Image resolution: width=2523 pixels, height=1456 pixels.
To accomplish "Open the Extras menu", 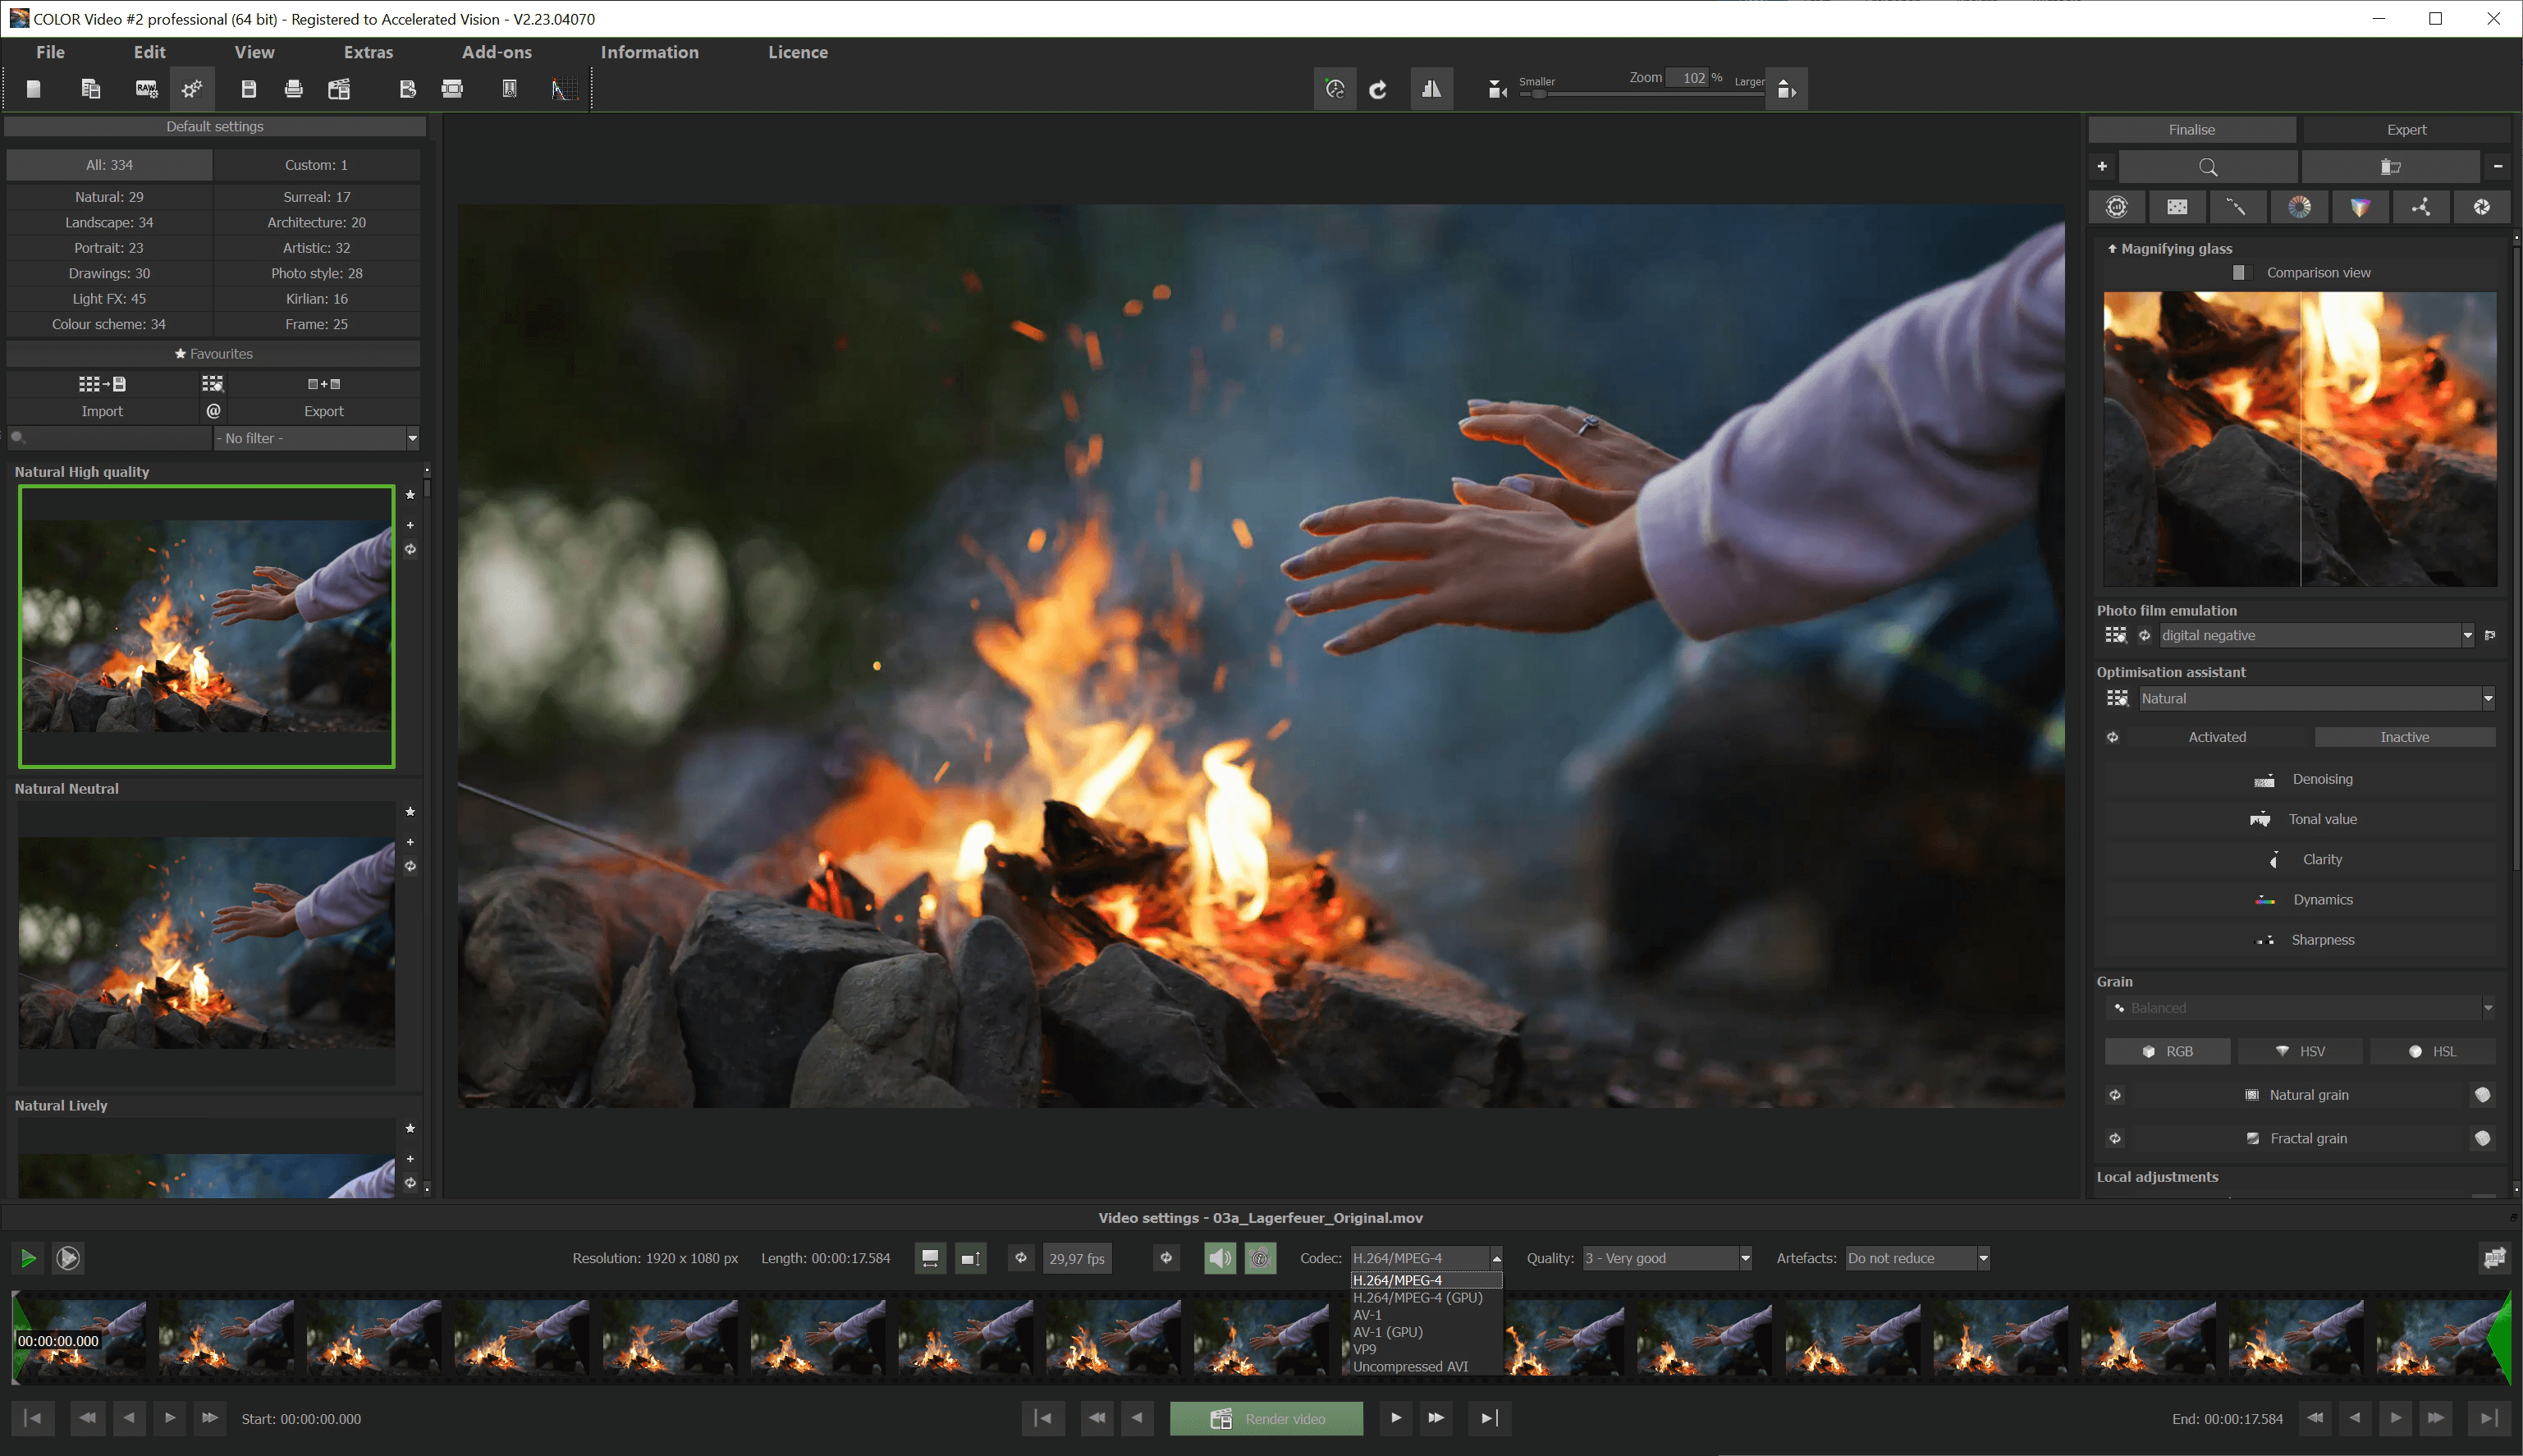I will [x=368, y=52].
